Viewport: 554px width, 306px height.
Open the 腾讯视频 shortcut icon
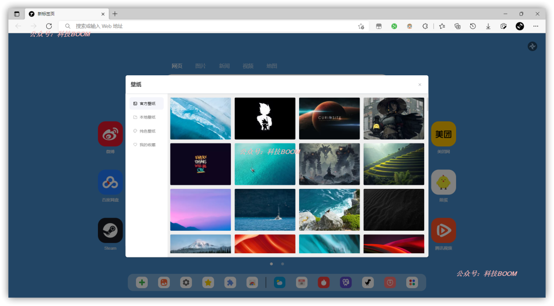pyautogui.click(x=443, y=231)
